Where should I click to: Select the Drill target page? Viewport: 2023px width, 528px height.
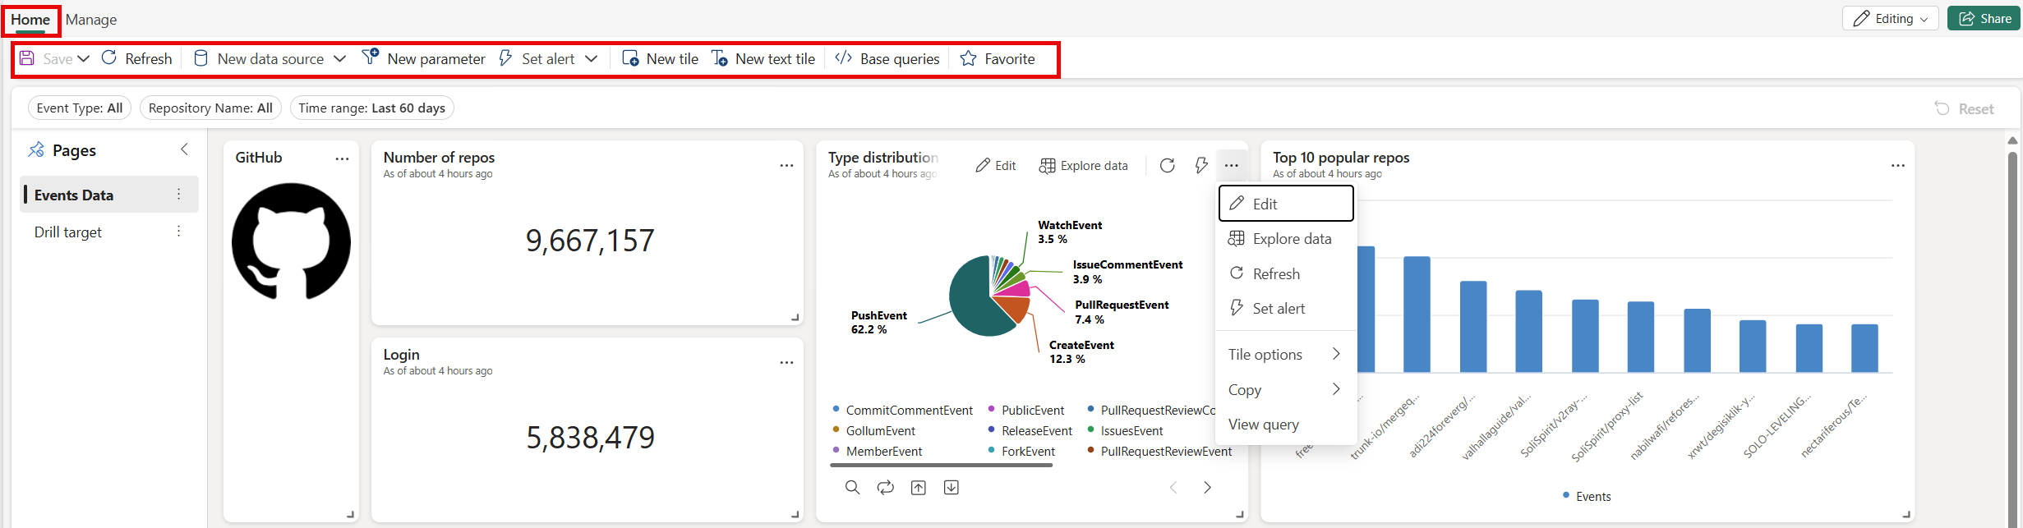pyautogui.click(x=68, y=232)
